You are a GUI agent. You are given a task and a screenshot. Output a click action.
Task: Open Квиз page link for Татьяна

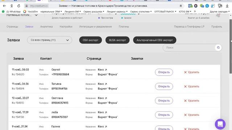point(102,84)
